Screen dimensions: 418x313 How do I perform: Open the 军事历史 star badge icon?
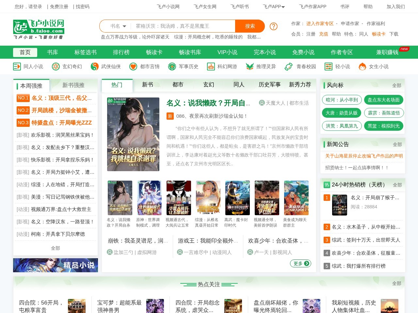(172, 67)
